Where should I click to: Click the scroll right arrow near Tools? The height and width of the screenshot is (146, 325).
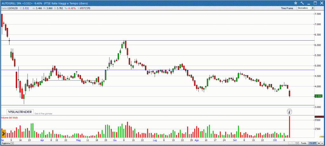click(x=297, y=143)
